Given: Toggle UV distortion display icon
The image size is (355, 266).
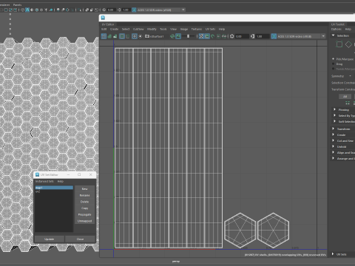Looking at the screenshot, I should click(x=115, y=36).
